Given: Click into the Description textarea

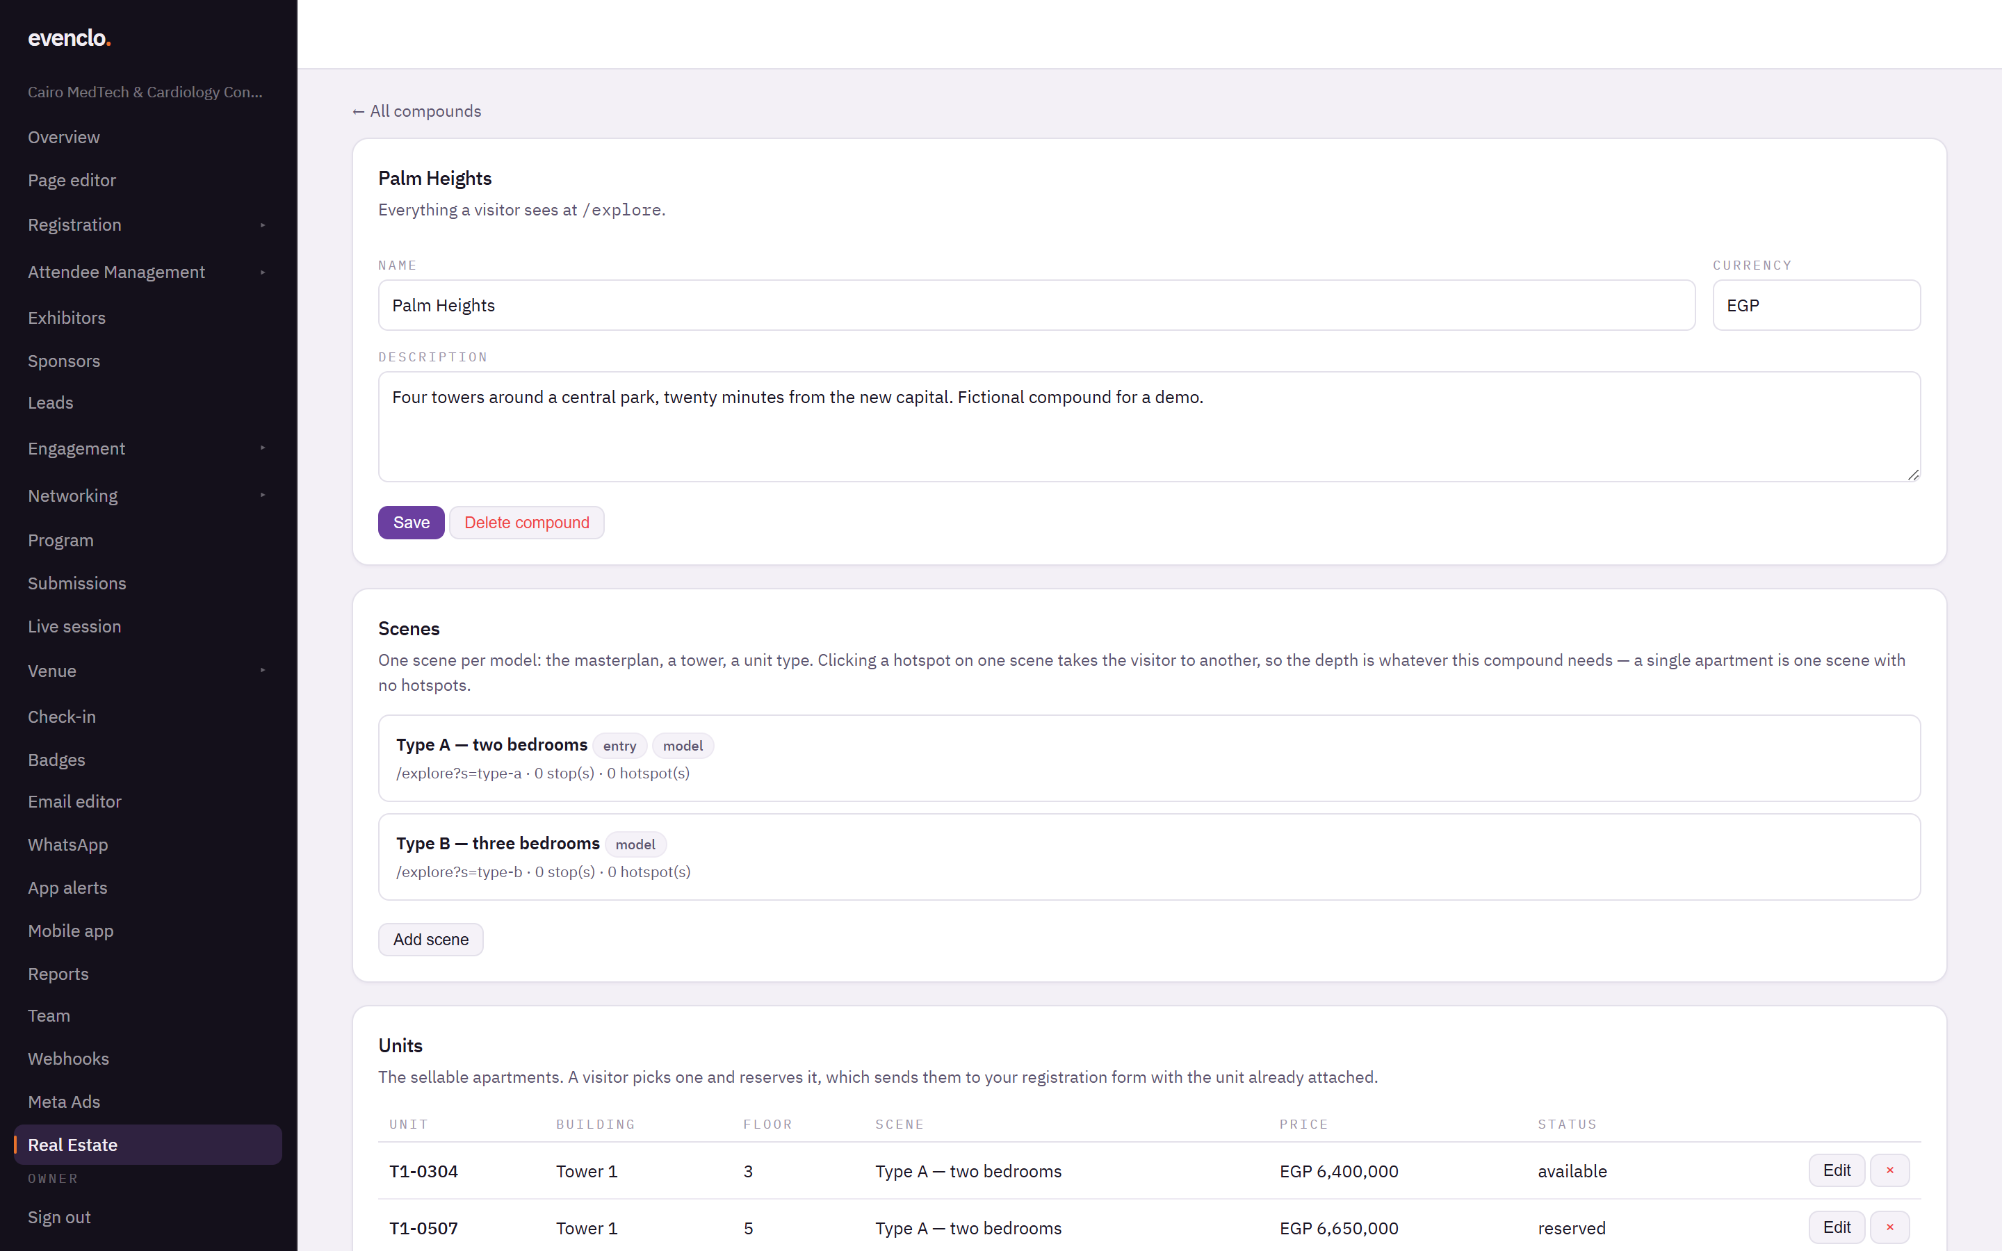Looking at the screenshot, I should [x=1149, y=427].
